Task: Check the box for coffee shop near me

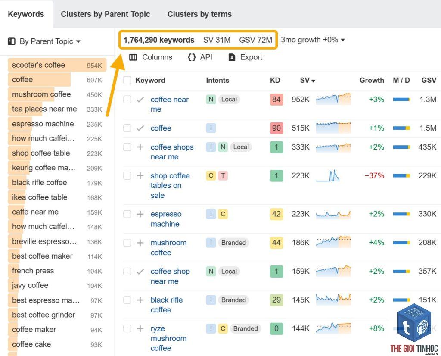Action: [127, 271]
